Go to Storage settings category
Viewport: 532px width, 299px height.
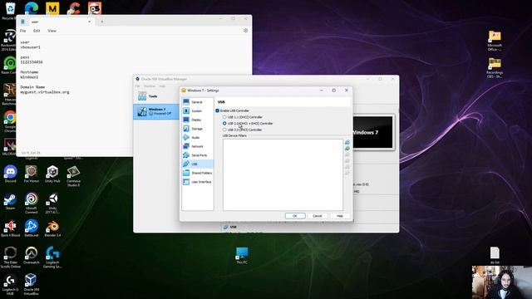tap(198, 129)
